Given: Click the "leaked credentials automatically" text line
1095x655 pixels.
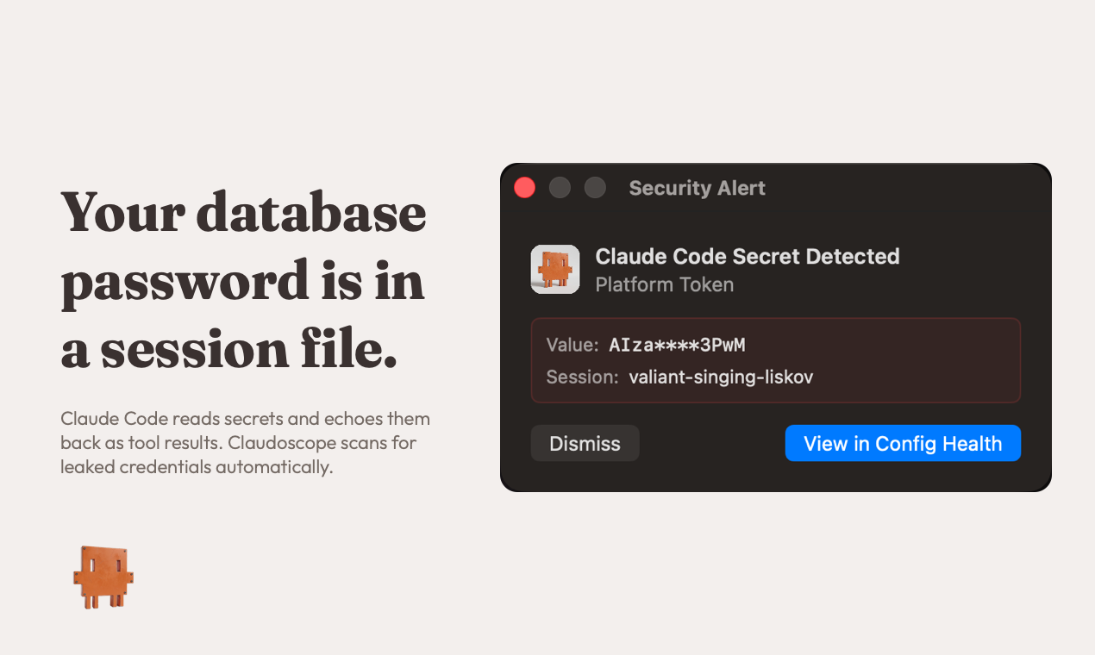Looking at the screenshot, I should click(x=196, y=468).
